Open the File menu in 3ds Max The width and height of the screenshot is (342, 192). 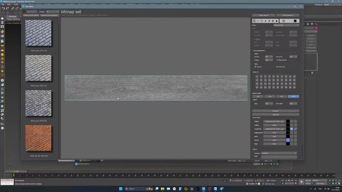(x=3, y=4)
